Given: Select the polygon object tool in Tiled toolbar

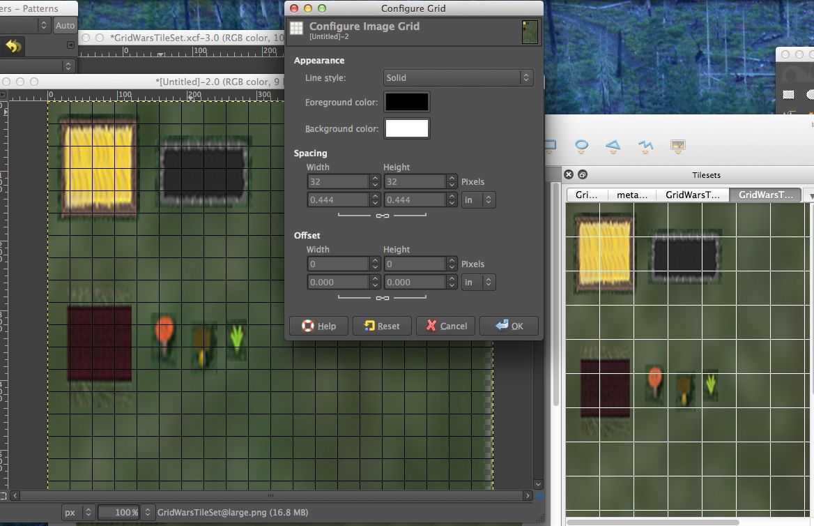Looking at the screenshot, I should pyautogui.click(x=613, y=146).
